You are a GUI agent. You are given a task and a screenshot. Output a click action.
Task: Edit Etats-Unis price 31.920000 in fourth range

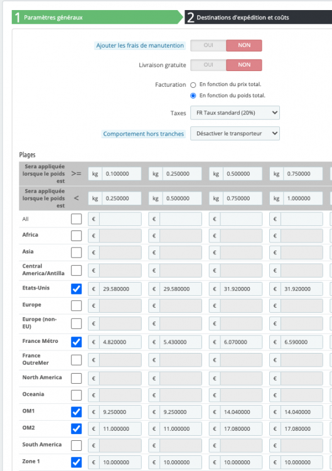(x=302, y=289)
